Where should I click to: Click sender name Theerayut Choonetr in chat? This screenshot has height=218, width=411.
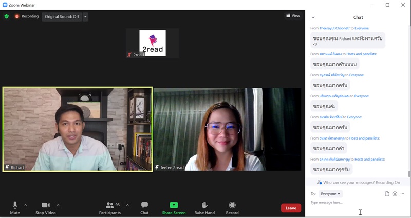click(334, 28)
